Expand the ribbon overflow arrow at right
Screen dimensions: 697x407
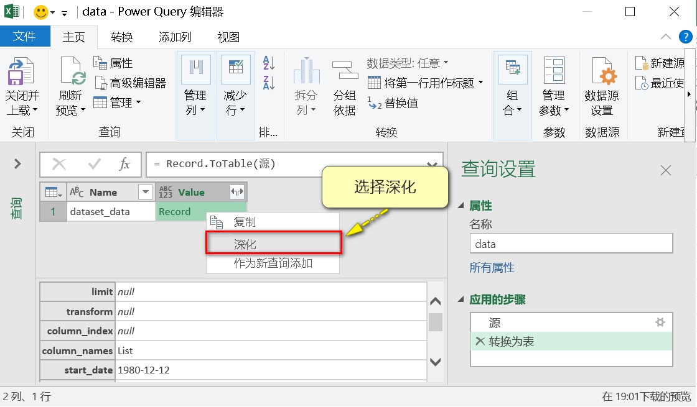[689, 94]
